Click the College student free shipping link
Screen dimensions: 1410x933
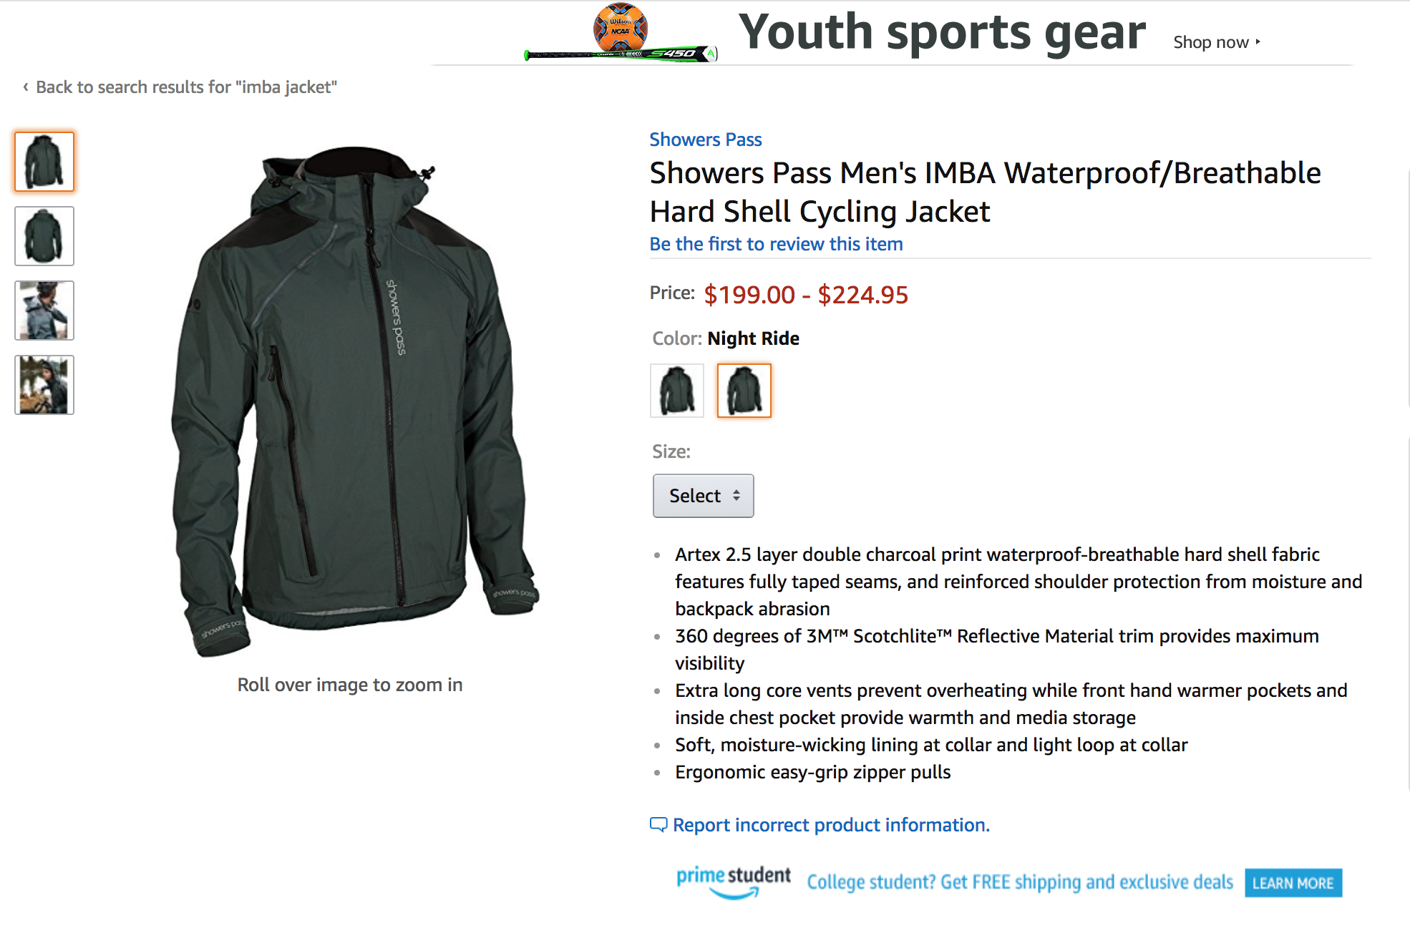(1019, 882)
